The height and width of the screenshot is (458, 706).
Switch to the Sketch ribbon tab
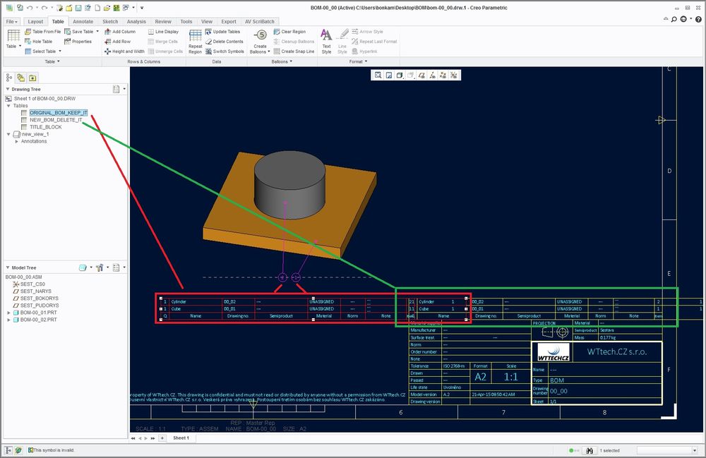pyautogui.click(x=110, y=22)
